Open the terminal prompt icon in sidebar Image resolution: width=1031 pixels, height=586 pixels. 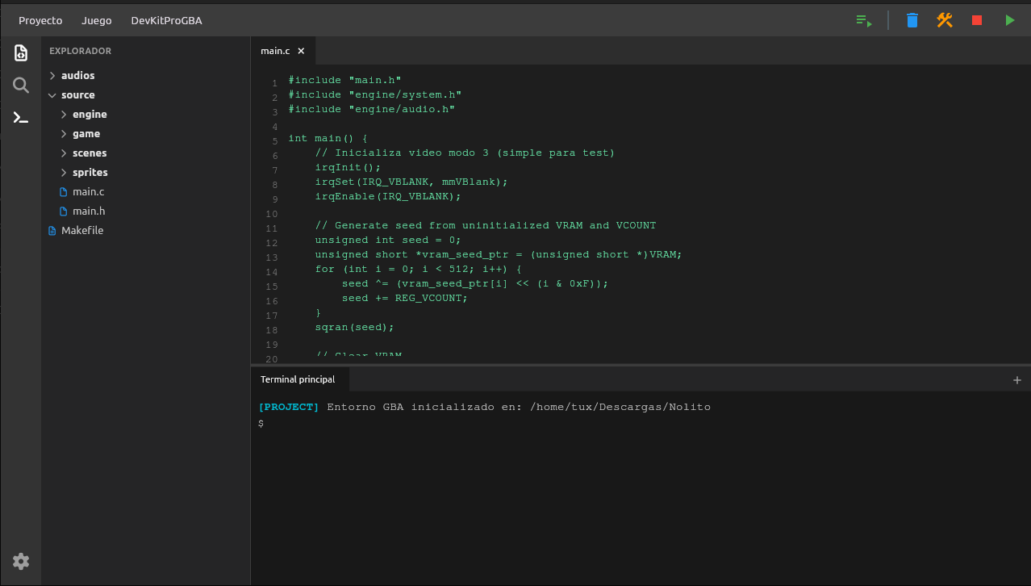pyautogui.click(x=21, y=118)
